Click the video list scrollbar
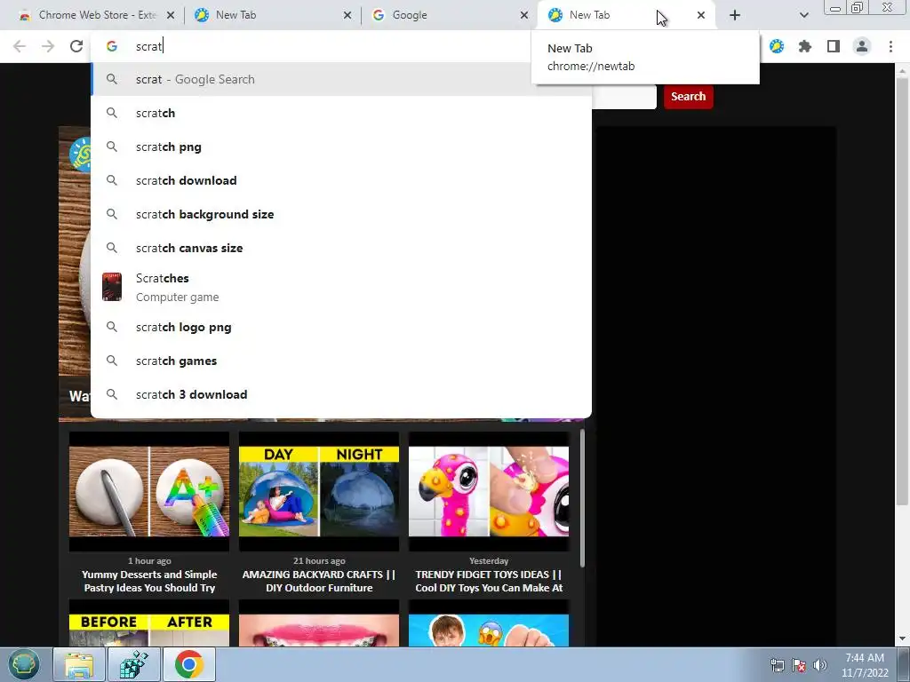This screenshot has height=682, width=910. pyautogui.click(x=582, y=499)
